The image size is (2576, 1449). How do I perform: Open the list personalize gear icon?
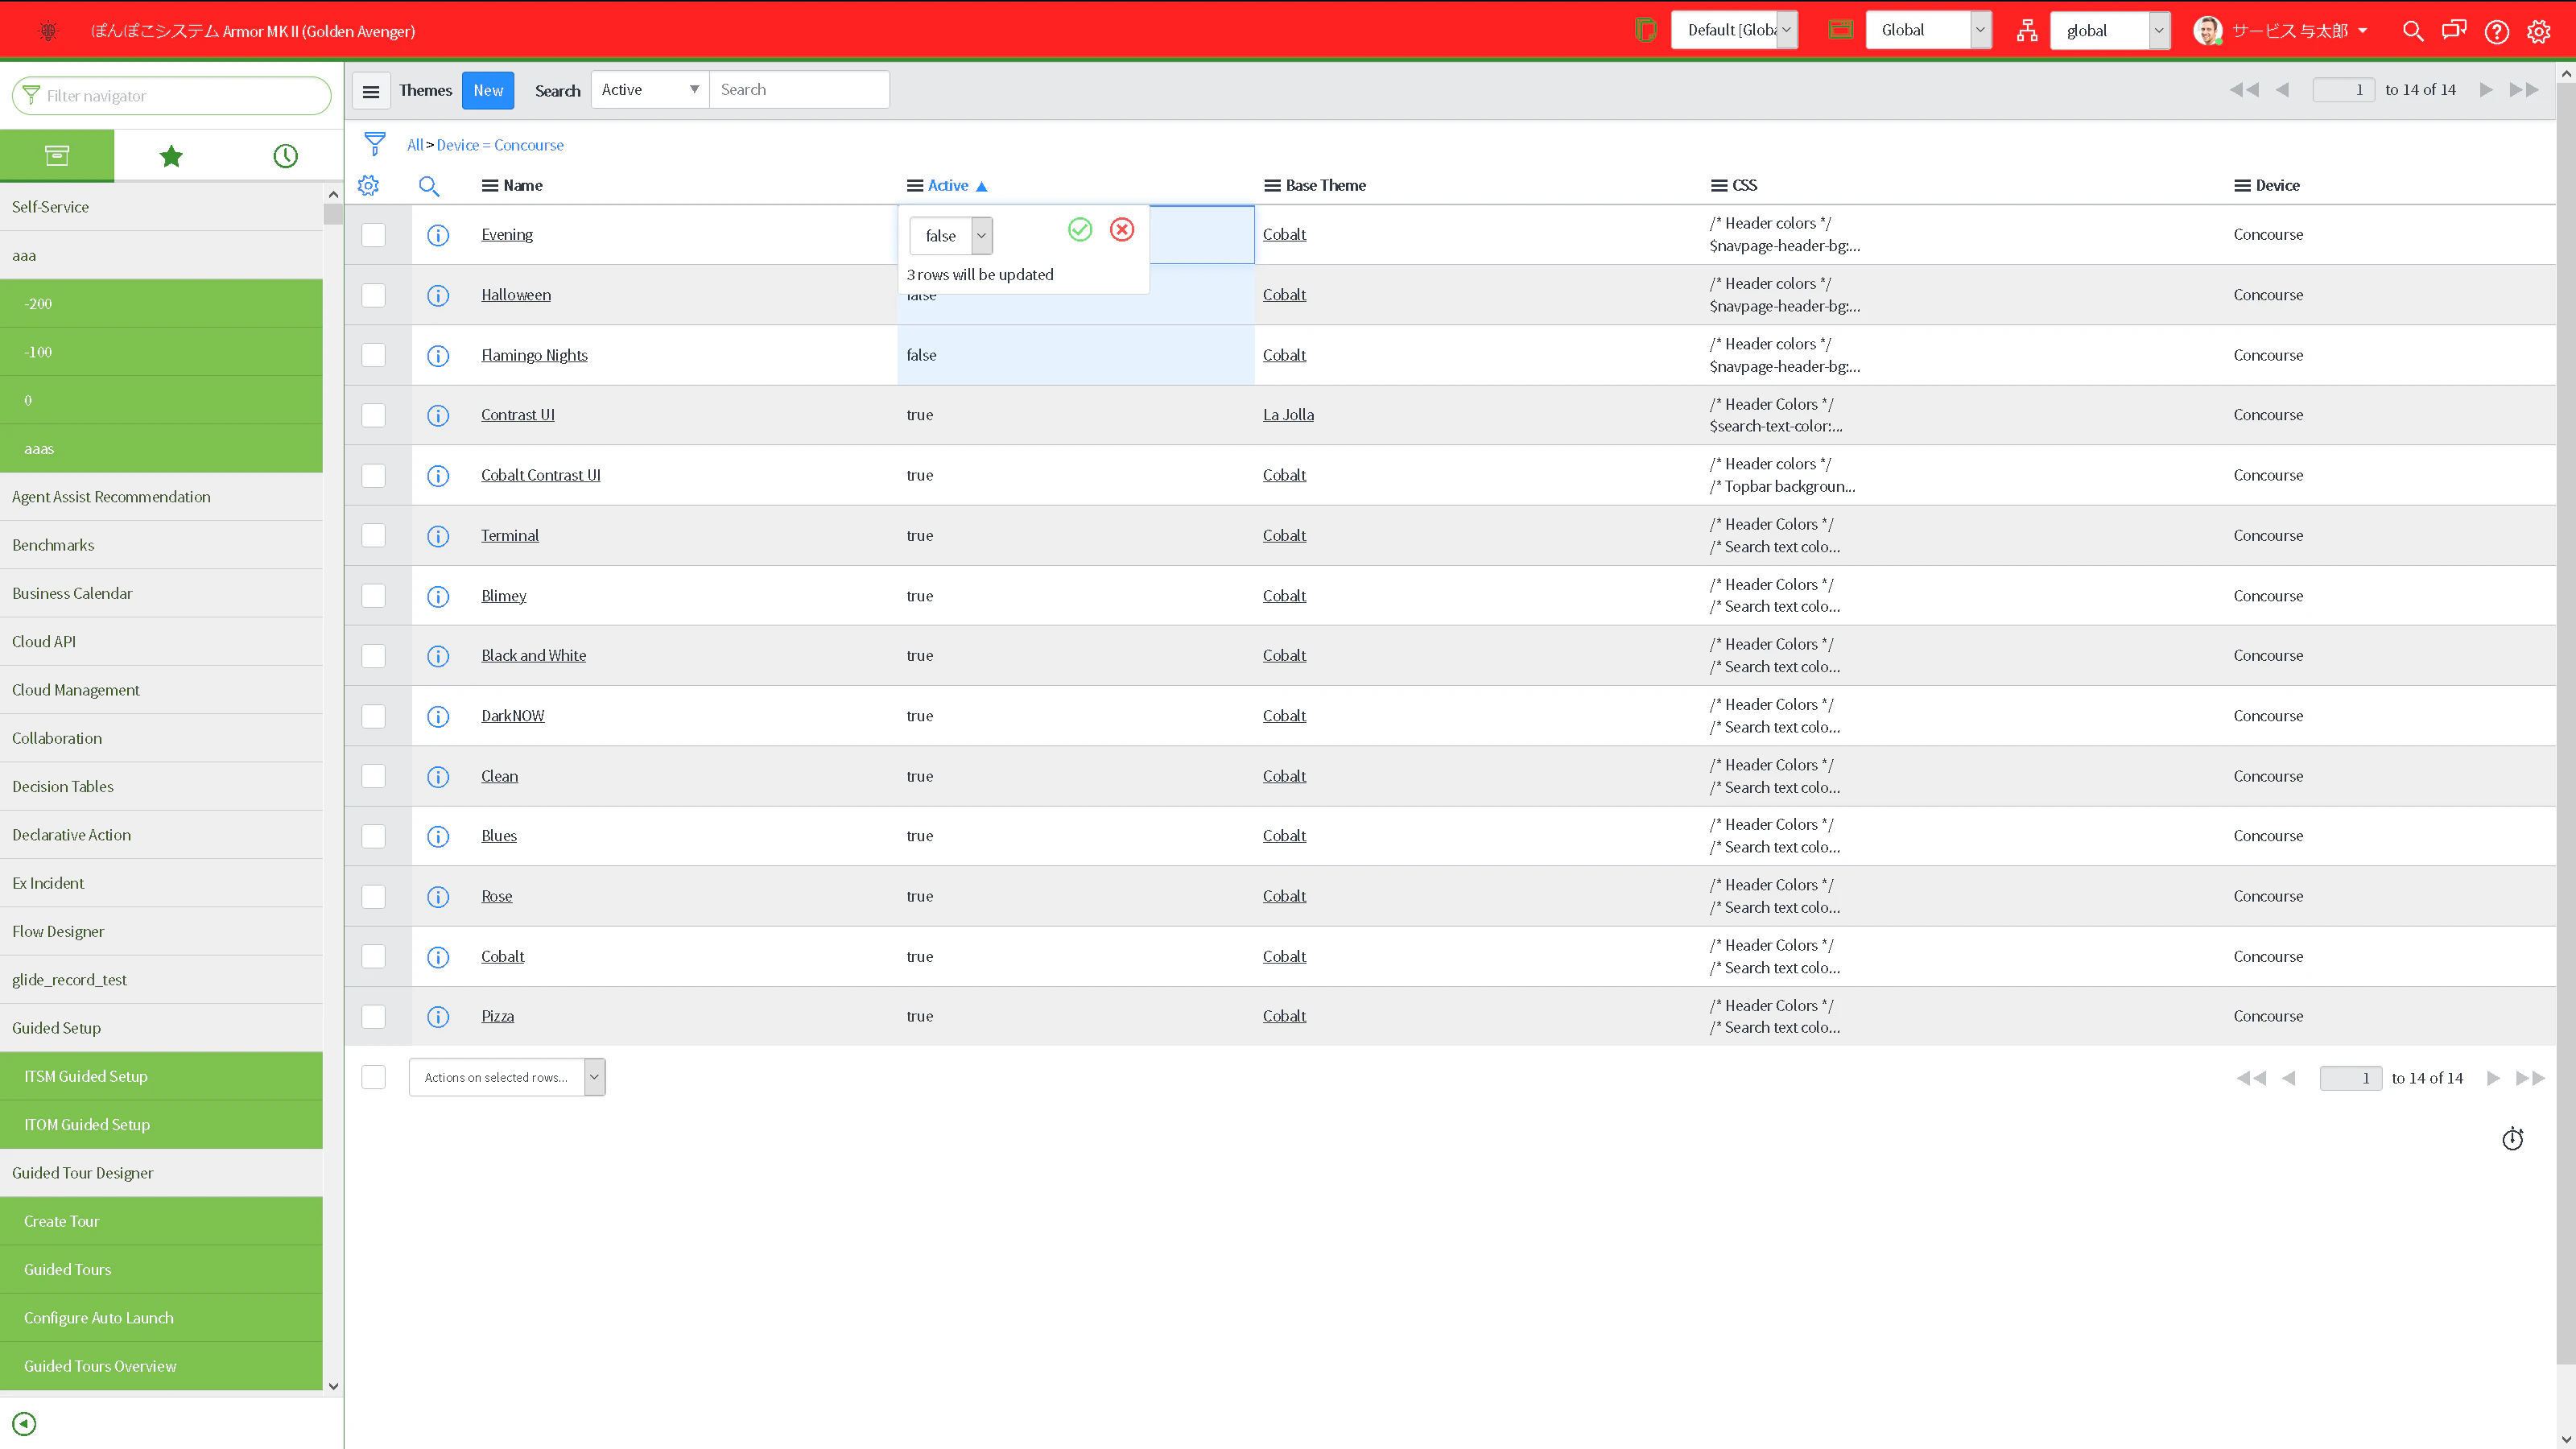click(x=368, y=185)
